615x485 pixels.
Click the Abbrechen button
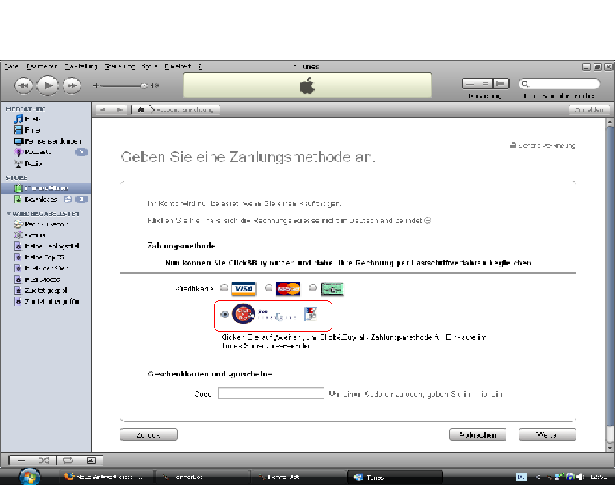[477, 435]
